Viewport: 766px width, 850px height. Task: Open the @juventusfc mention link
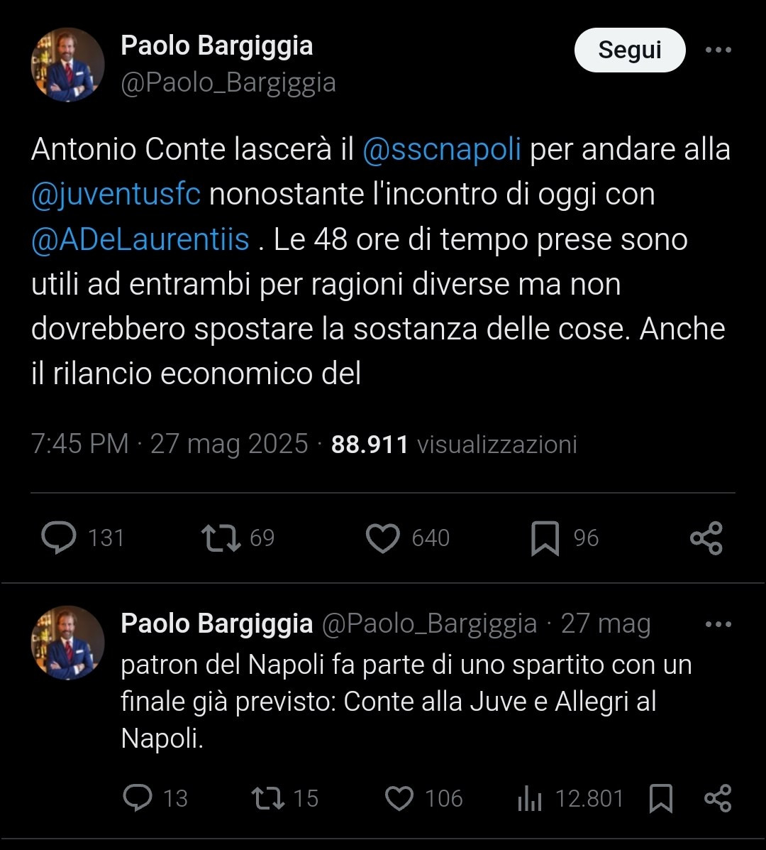pos(116,195)
